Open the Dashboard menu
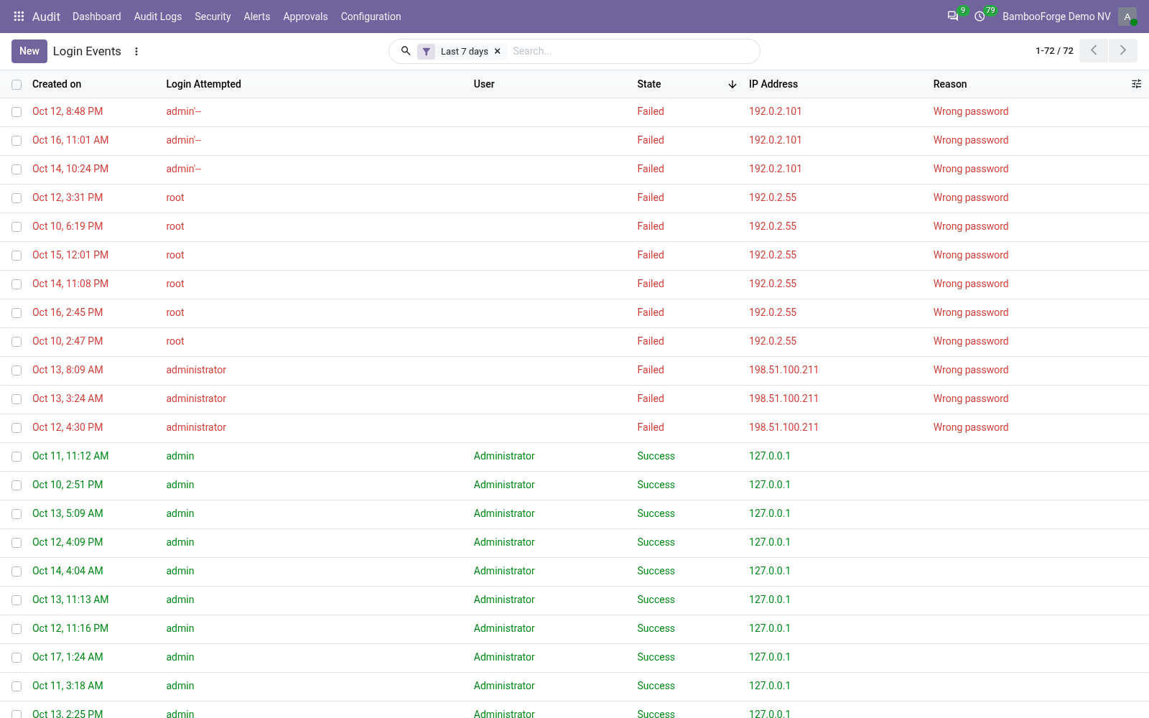1149x718 pixels. coord(96,17)
